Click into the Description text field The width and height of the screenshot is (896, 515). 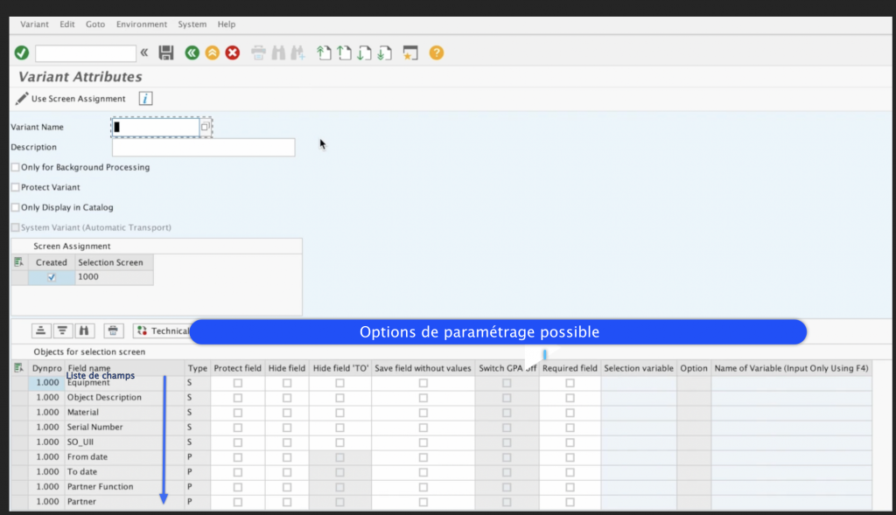point(203,148)
